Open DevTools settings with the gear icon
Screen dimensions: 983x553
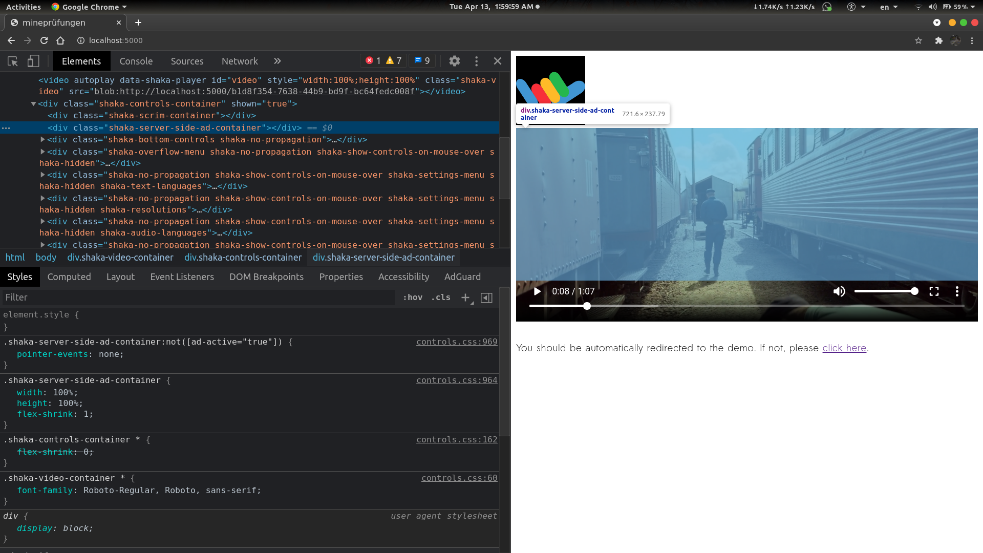454,61
